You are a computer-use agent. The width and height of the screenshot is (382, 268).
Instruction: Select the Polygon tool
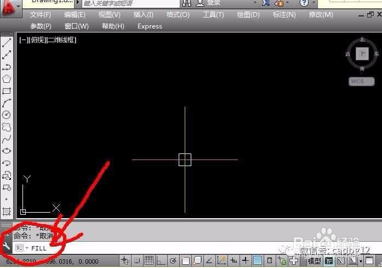[x=7, y=79]
